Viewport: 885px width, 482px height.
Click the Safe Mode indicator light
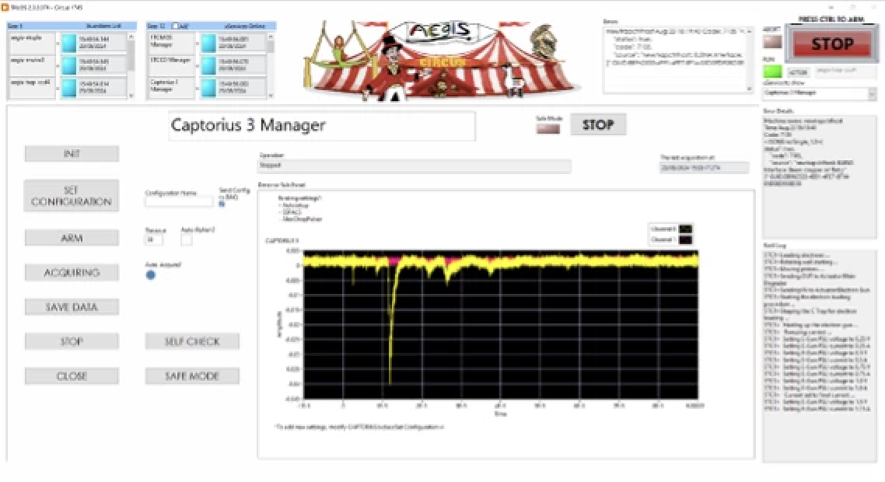548,129
